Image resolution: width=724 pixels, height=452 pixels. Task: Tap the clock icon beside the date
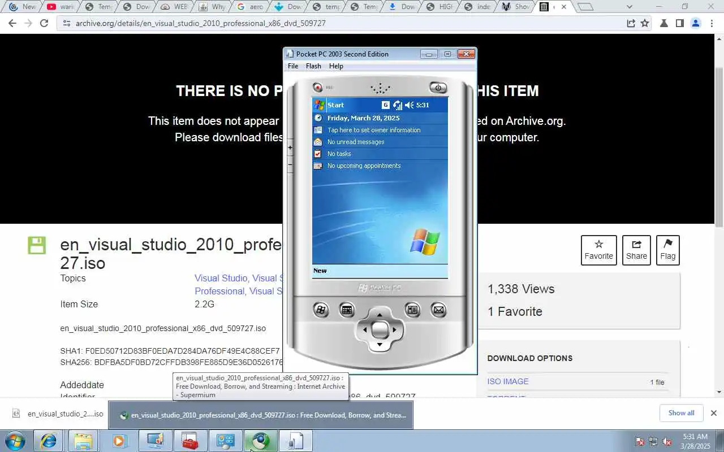pos(318,118)
